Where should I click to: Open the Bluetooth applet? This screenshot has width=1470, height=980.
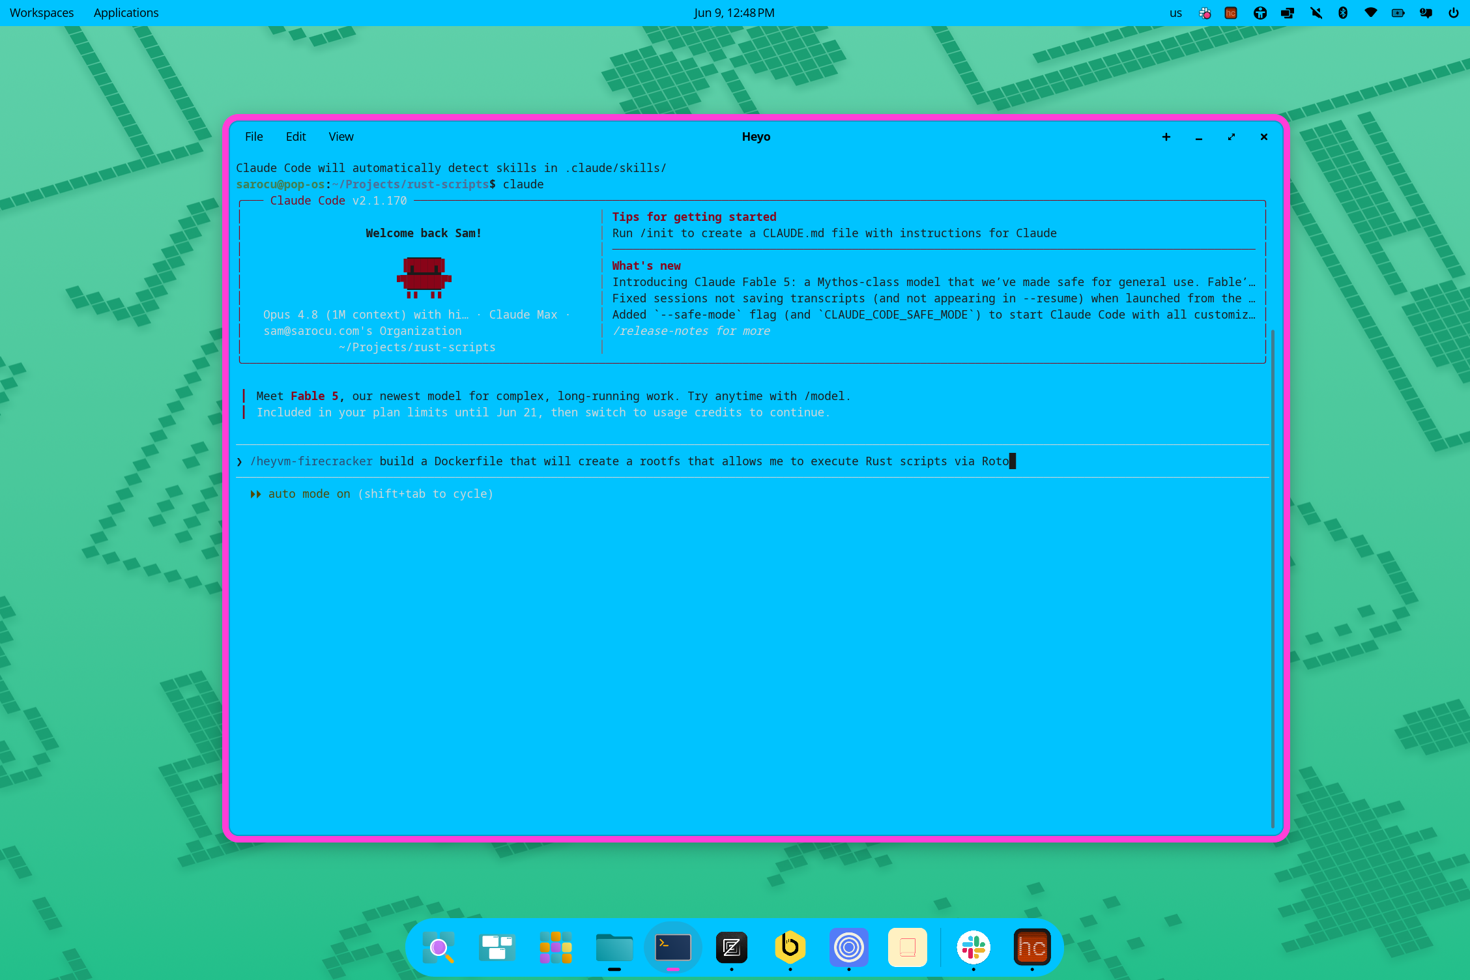point(1343,13)
